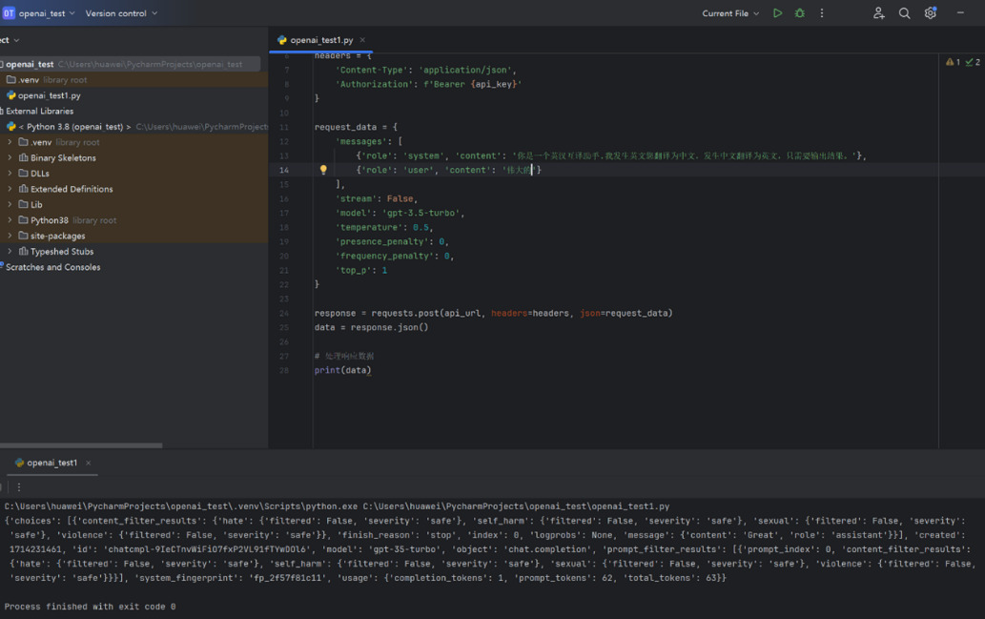This screenshot has width=985, height=619.
Task: Expand the site-packages folder
Action: (x=10, y=236)
